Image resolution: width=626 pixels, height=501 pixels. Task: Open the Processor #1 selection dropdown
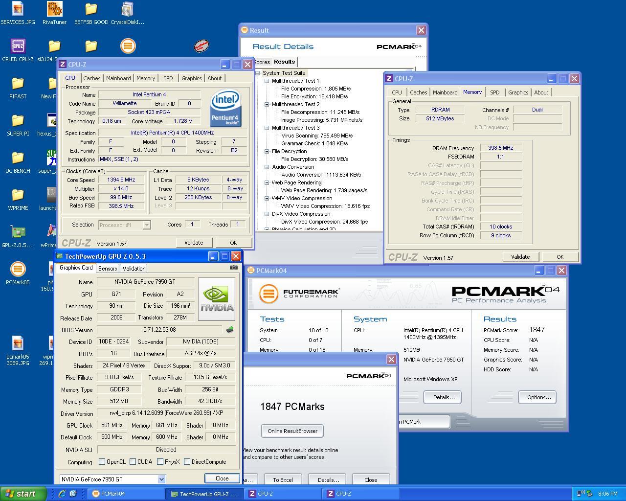(146, 225)
